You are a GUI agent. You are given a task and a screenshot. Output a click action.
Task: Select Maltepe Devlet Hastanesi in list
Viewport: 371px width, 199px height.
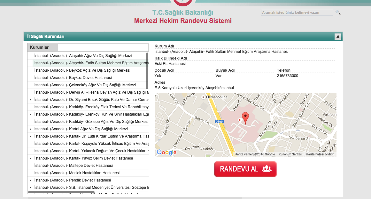(73, 166)
